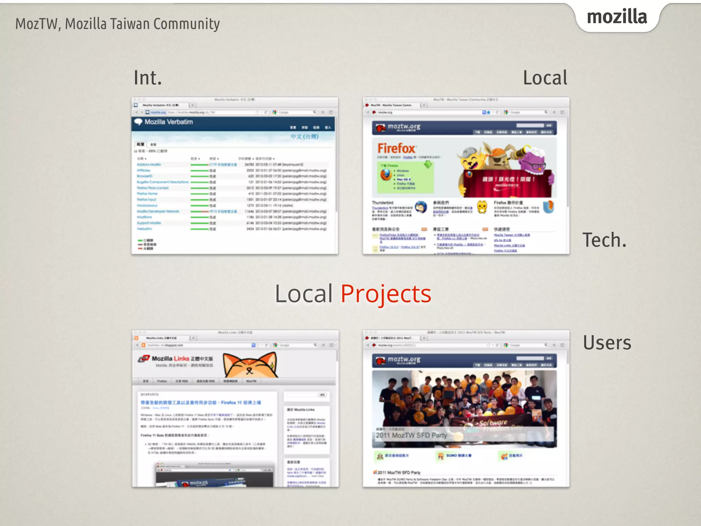Click the 'Thunderbird' section heading

[x=383, y=203]
